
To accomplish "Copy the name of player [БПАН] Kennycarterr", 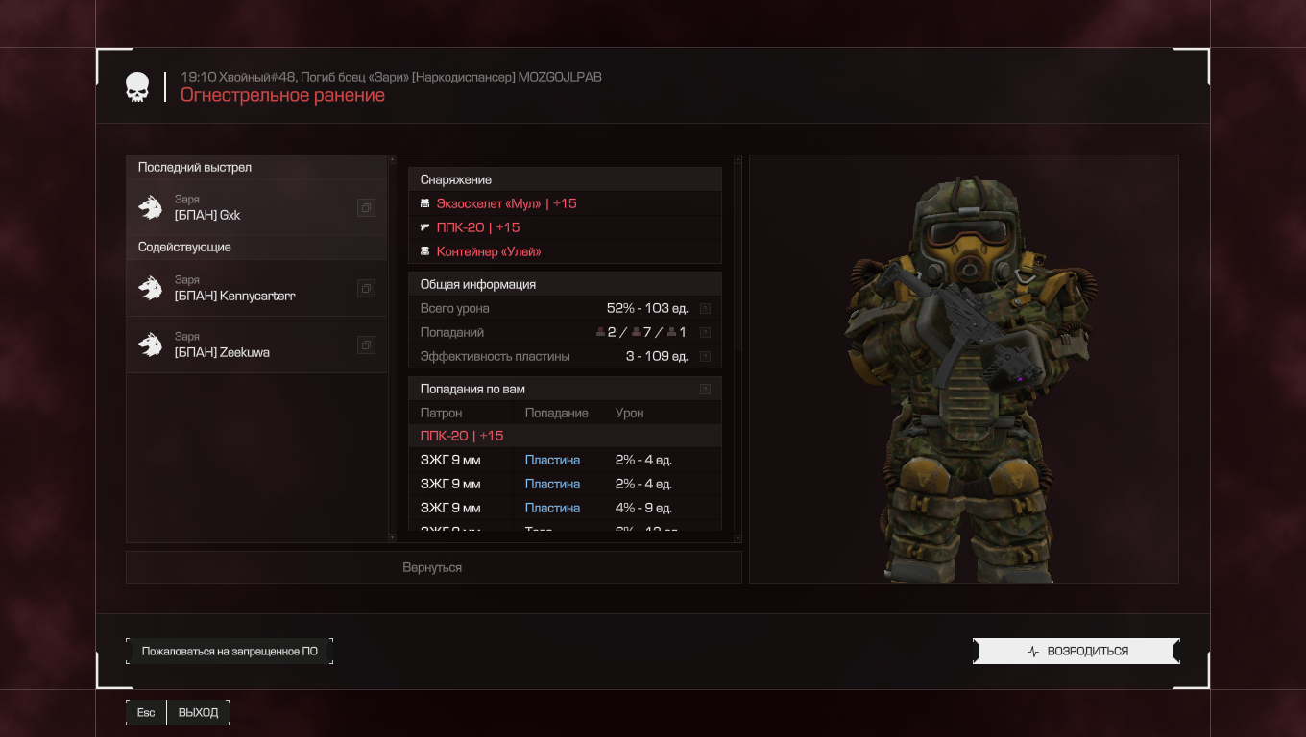I will (x=366, y=288).
